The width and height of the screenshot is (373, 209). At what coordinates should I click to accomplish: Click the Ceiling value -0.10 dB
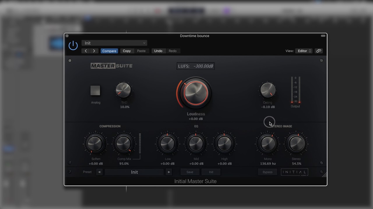click(268, 107)
